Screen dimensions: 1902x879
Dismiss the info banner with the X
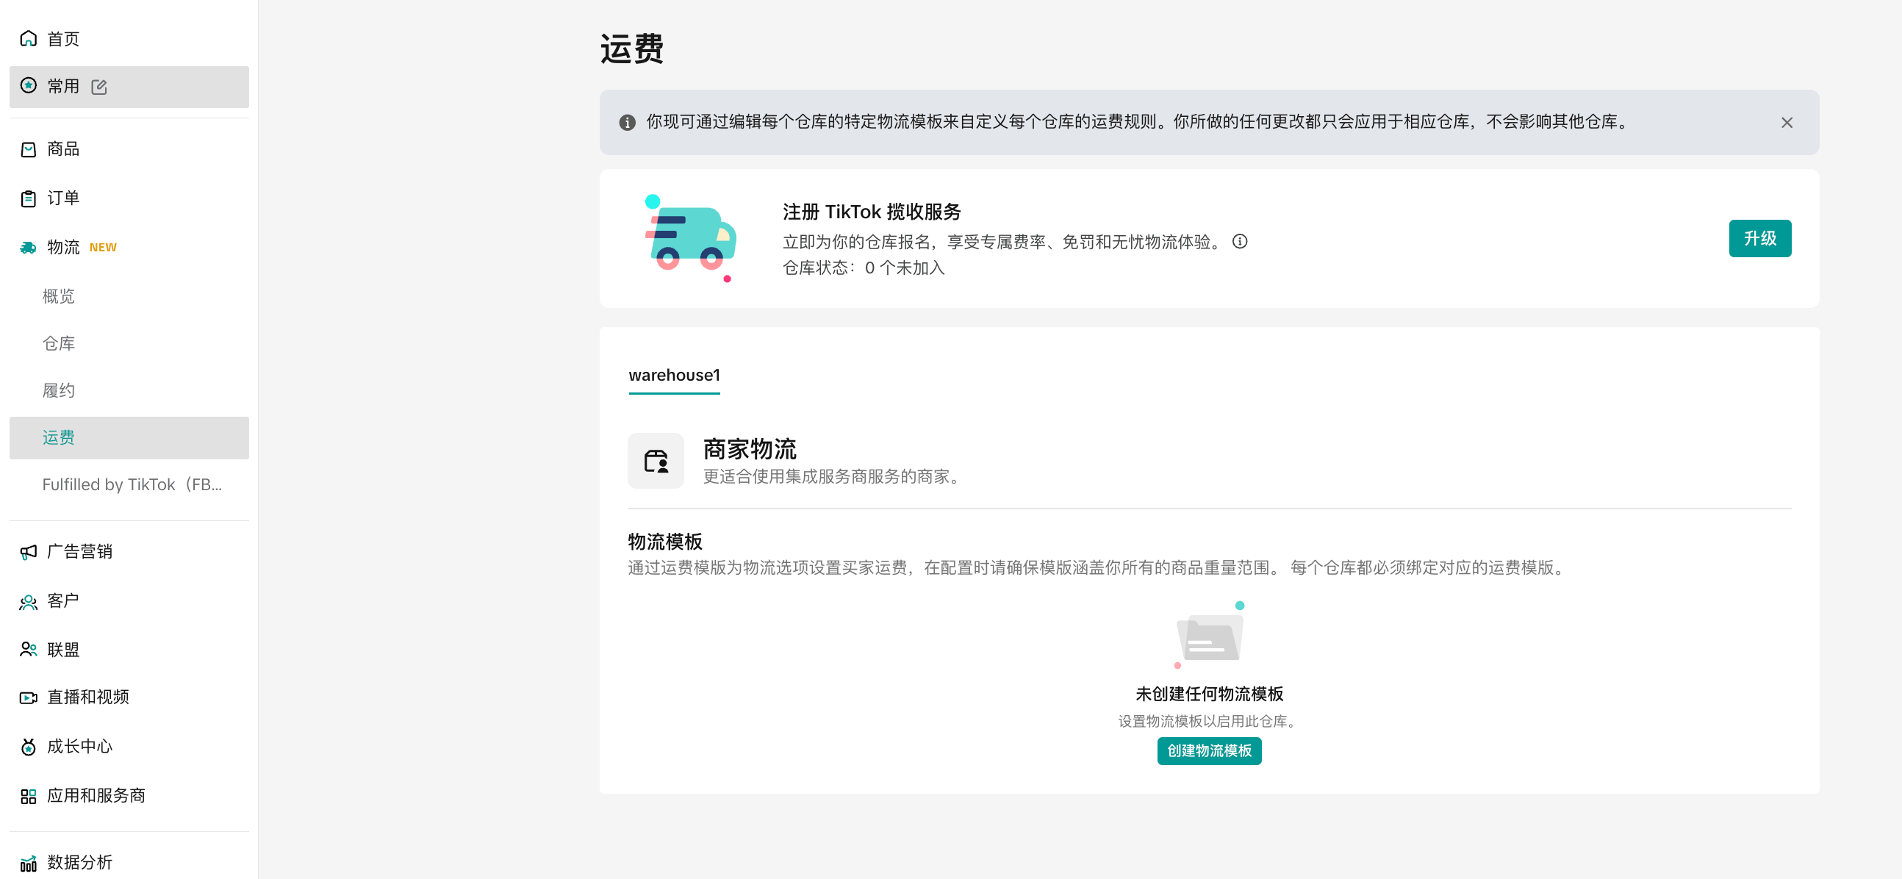pyautogui.click(x=1786, y=123)
